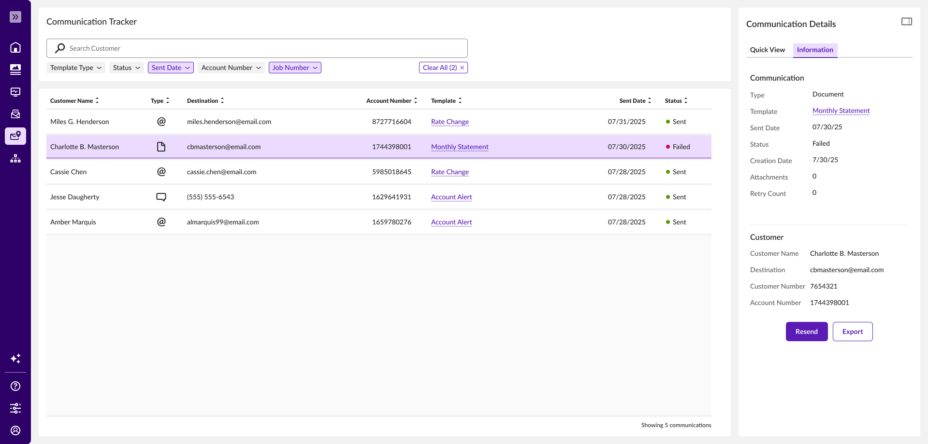Image resolution: width=928 pixels, height=444 pixels.
Task: Open the hierarchy org-chart sidebar icon
Action: (15, 158)
